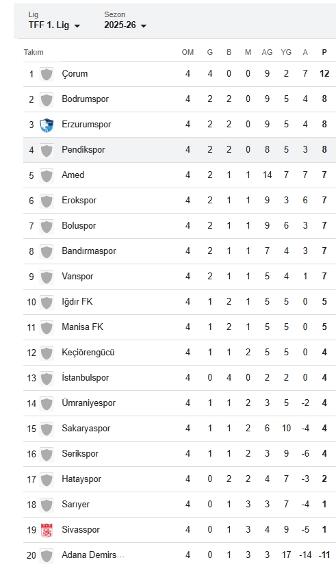Open the Pendikspor team link
This screenshot has width=336, height=571.
[83, 150]
